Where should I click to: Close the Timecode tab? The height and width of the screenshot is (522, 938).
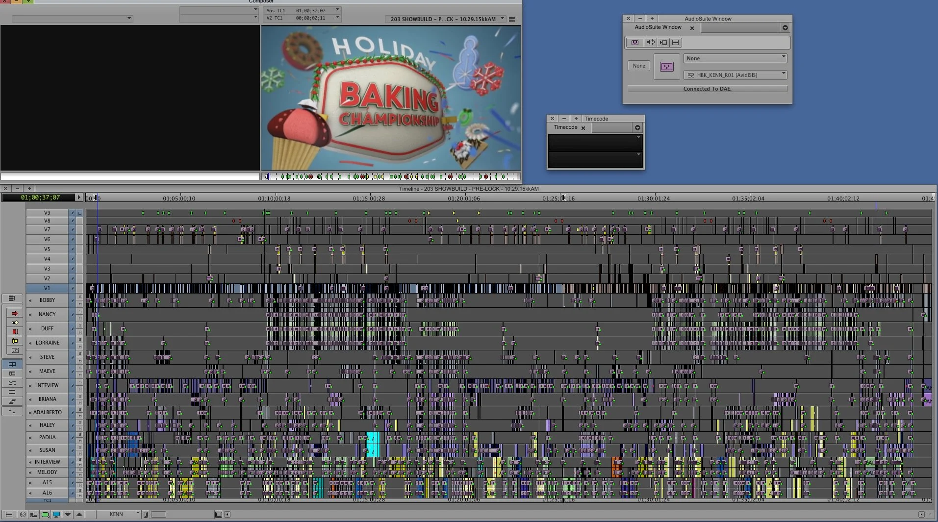click(x=583, y=128)
